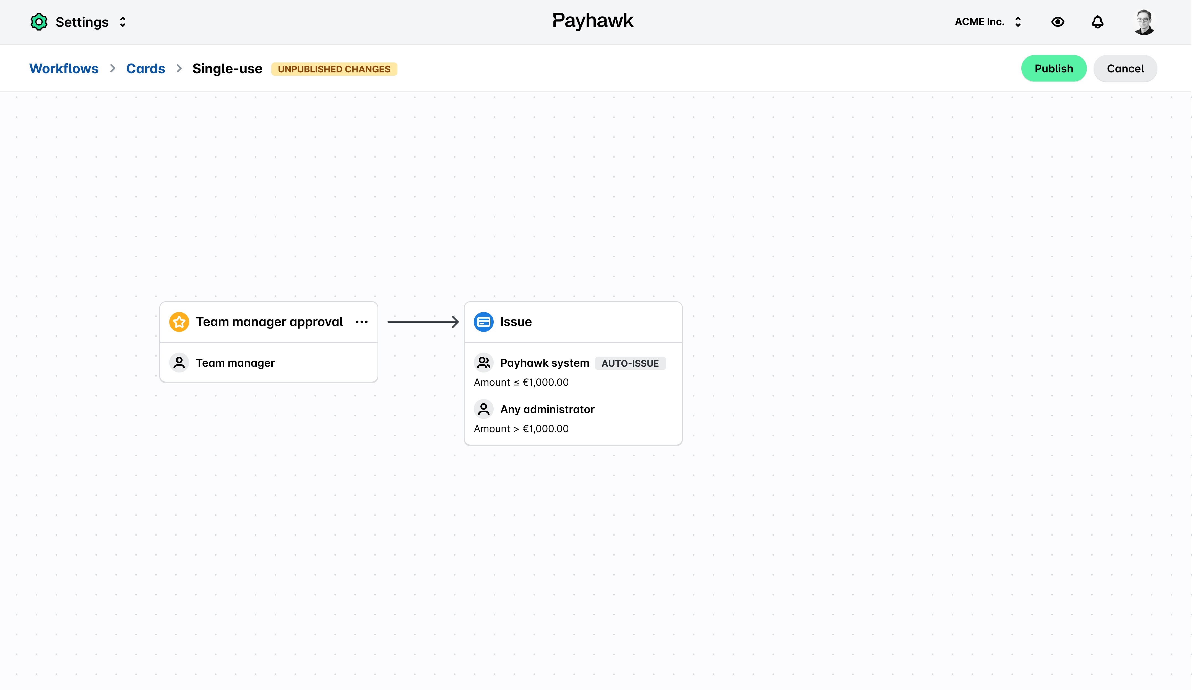The height and width of the screenshot is (690, 1192).
Task: Go to the Workflows breadcrumb
Action: coord(64,69)
